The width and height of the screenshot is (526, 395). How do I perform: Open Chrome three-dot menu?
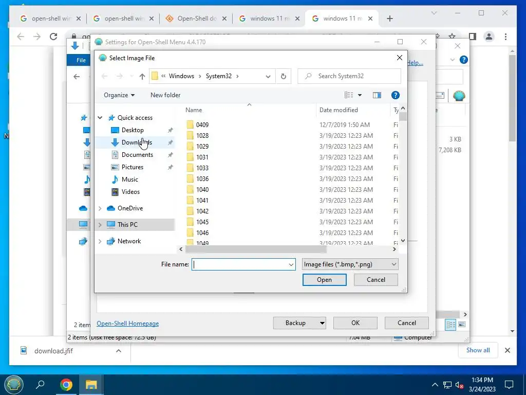click(x=505, y=37)
